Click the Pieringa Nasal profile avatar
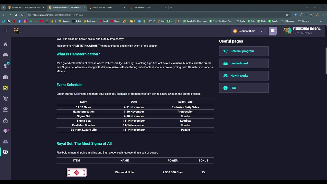 287,31
